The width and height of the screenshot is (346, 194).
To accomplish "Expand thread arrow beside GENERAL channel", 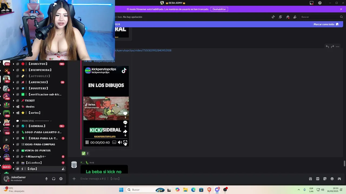I will click(x=14, y=126).
